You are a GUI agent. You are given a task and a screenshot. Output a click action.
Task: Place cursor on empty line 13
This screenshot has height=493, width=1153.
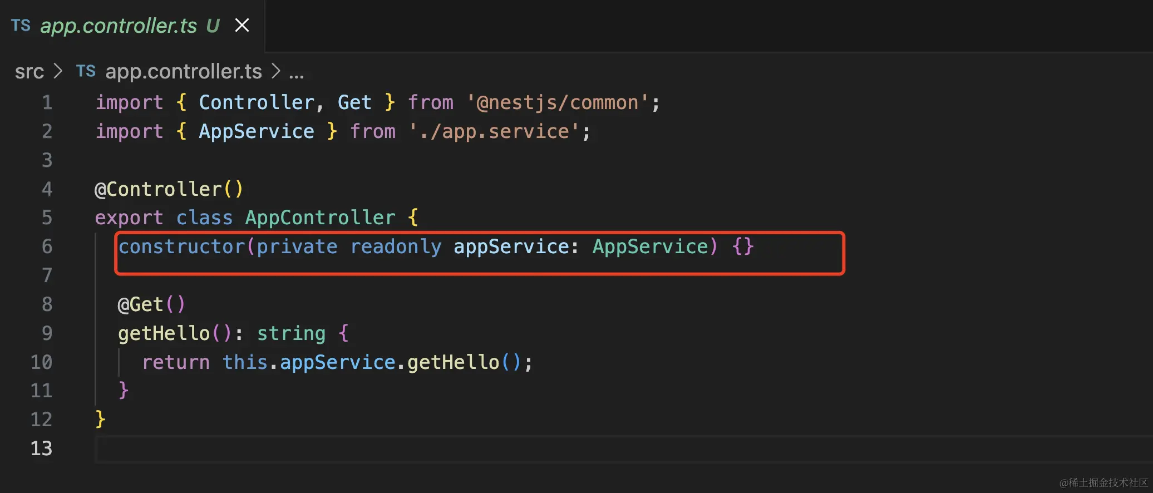pos(623,449)
